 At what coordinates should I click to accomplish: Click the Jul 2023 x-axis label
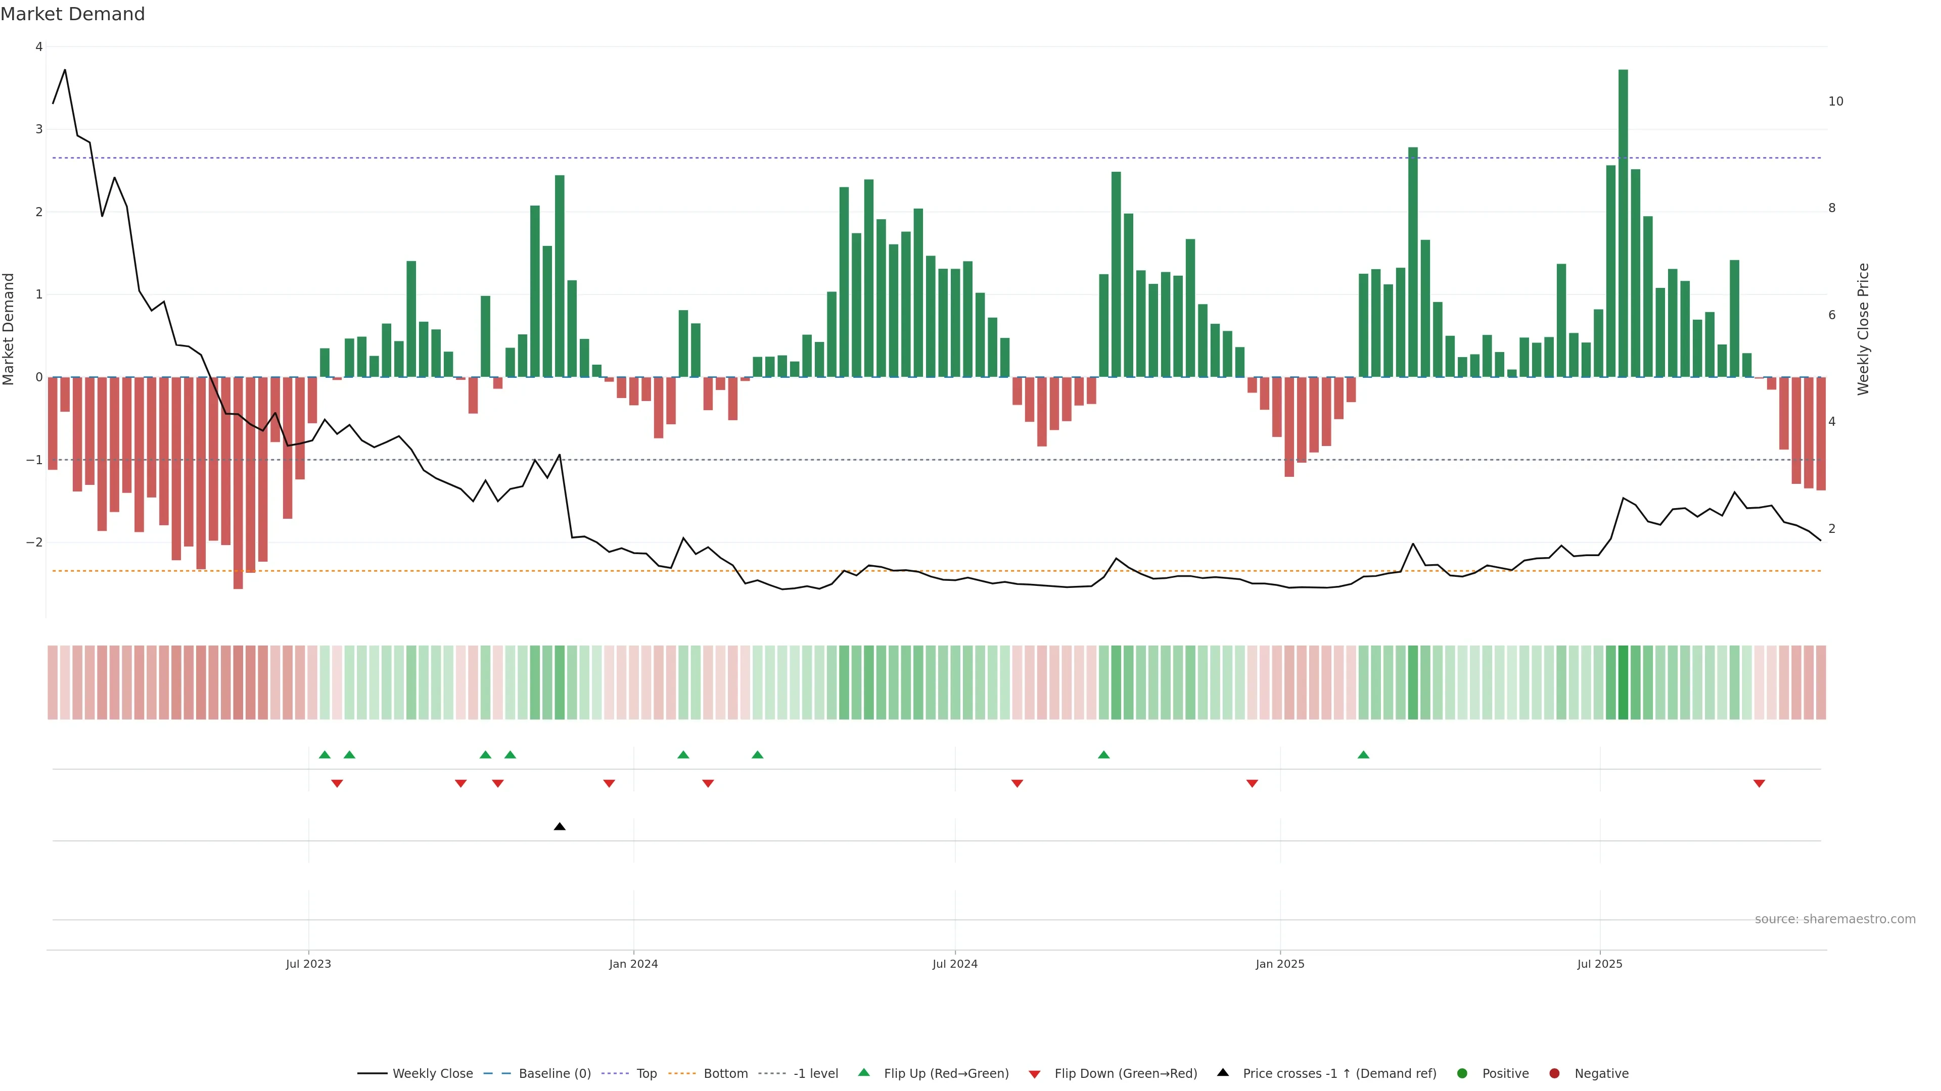308,964
